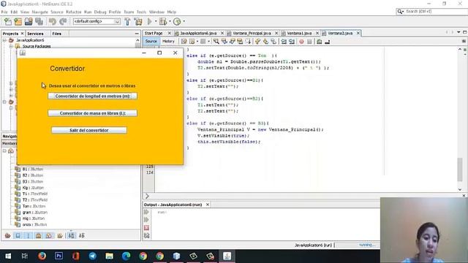This screenshot has width=468, height=263.
Task: Select T1 : JTextField in Navigator
Action: [35, 194]
